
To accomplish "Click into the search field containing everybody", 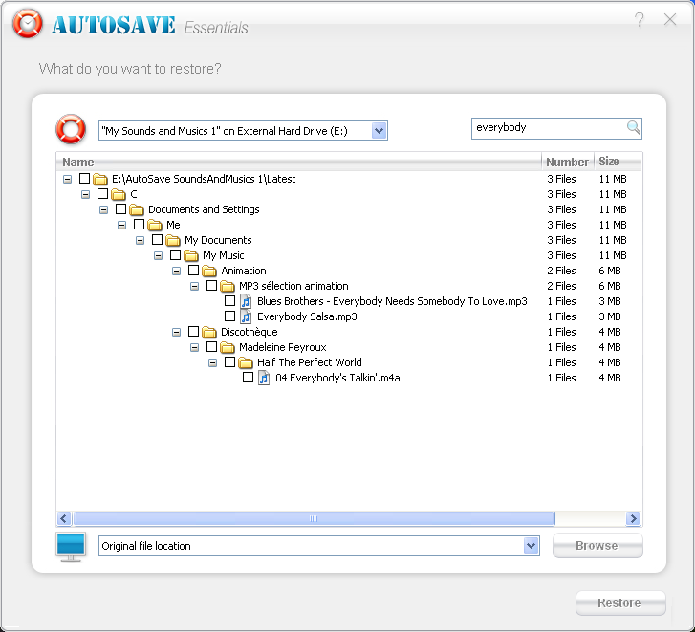I will tap(548, 128).
